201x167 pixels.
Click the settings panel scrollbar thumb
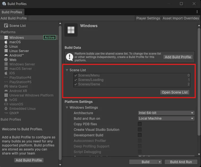point(199,82)
